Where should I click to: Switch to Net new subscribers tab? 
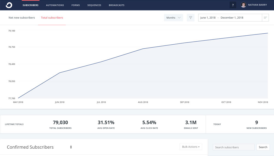[x=22, y=18]
